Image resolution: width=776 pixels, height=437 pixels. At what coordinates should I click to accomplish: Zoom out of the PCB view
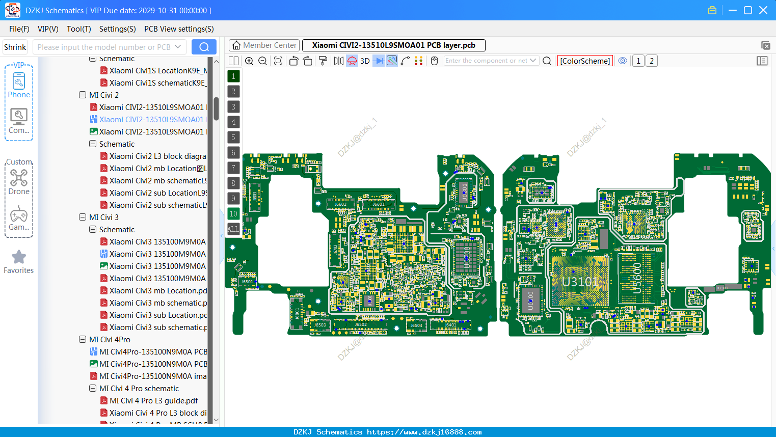point(263,61)
